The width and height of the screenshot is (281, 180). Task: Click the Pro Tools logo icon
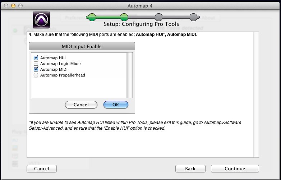(x=41, y=19)
